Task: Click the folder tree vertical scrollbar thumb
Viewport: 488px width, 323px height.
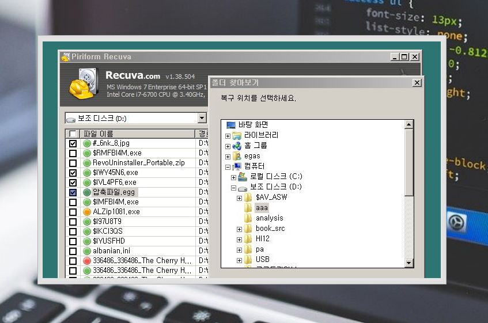Action: click(x=408, y=162)
